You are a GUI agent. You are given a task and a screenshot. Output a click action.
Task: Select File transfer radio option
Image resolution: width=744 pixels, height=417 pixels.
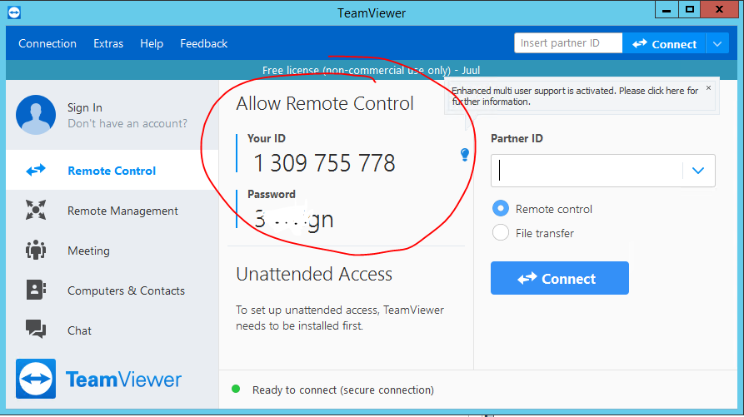coord(501,233)
